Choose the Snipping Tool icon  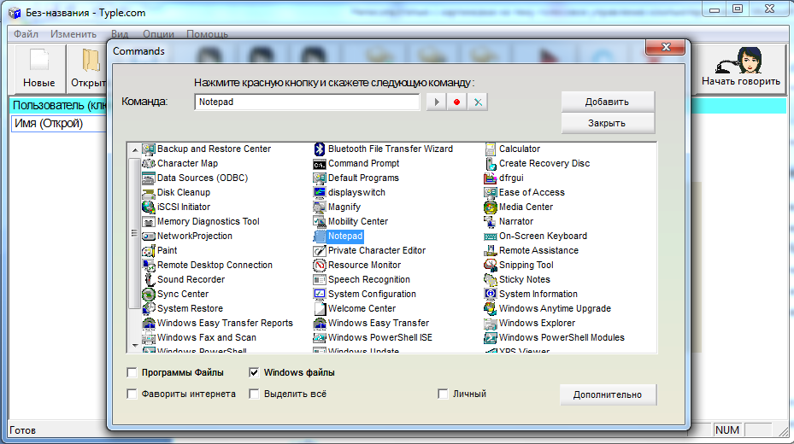point(491,266)
